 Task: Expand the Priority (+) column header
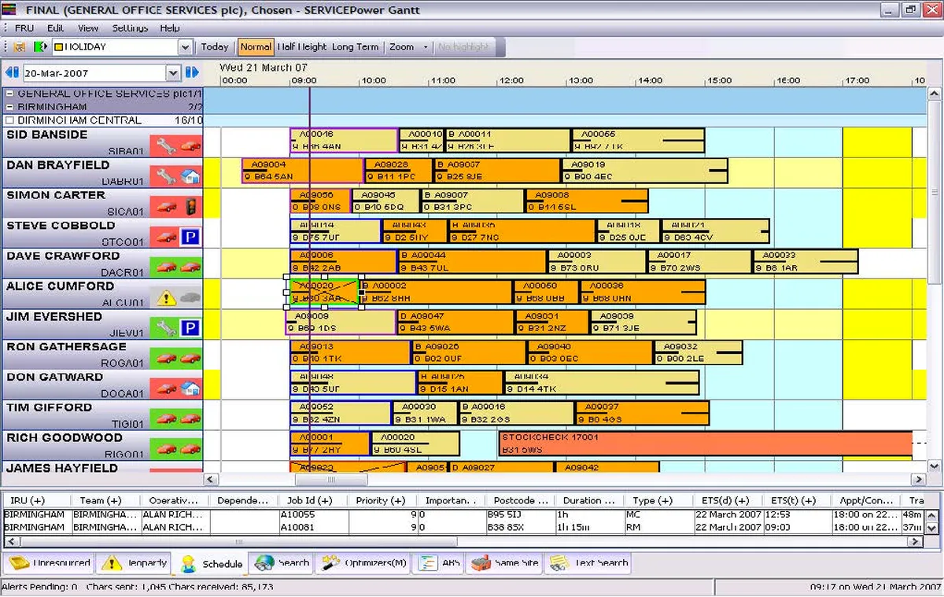tap(382, 500)
